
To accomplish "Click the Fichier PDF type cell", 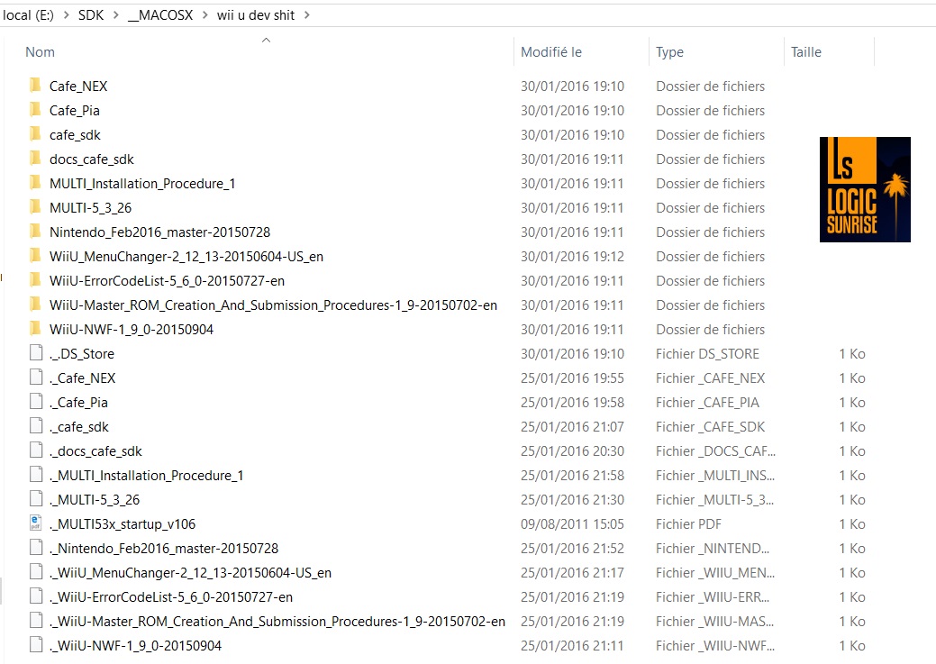I will pyautogui.click(x=688, y=523).
